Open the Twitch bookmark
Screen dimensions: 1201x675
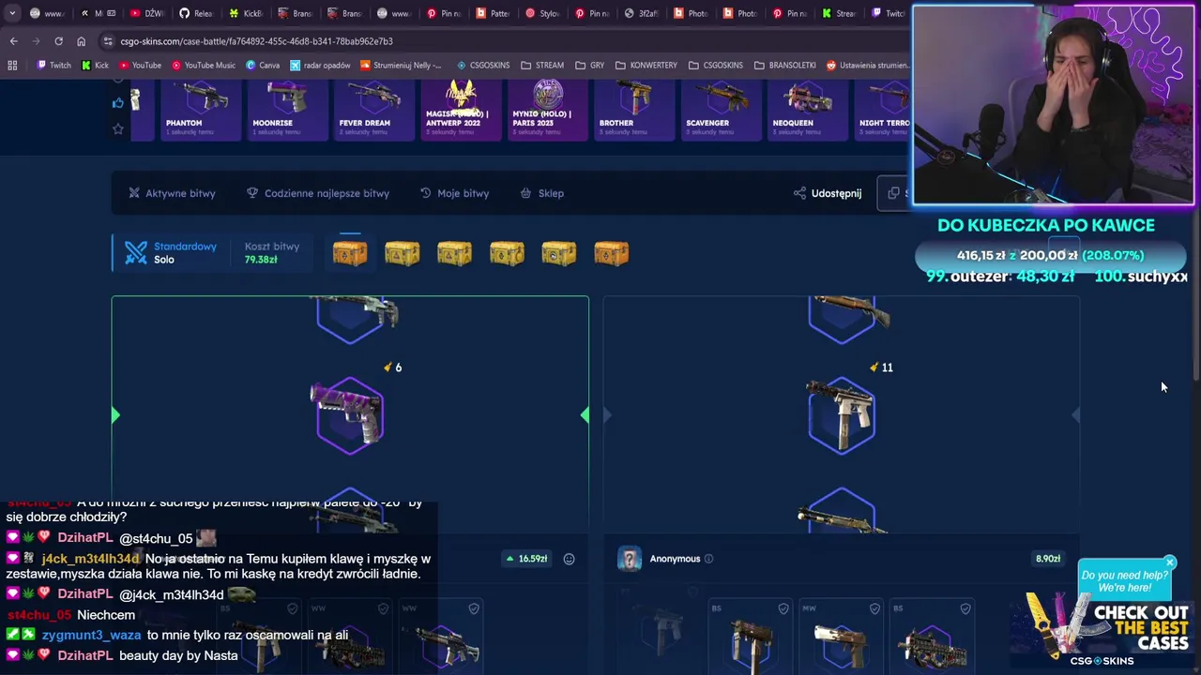[x=53, y=66]
